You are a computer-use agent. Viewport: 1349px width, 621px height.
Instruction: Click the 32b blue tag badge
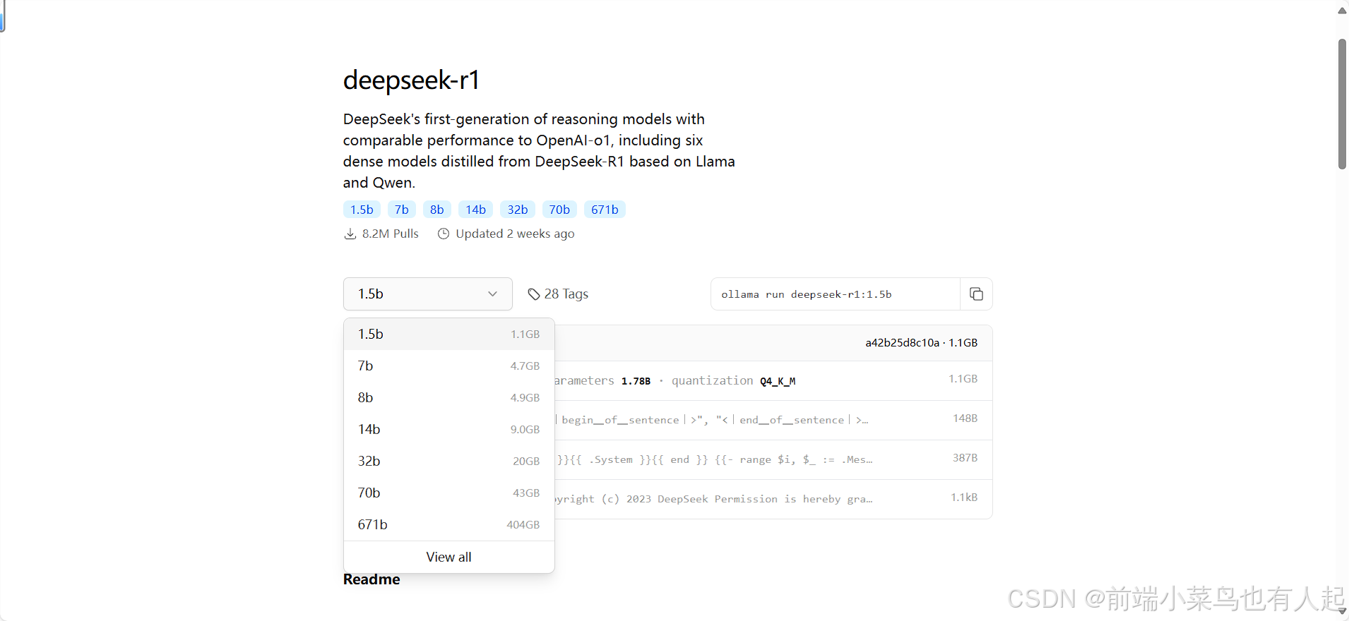[x=518, y=210]
